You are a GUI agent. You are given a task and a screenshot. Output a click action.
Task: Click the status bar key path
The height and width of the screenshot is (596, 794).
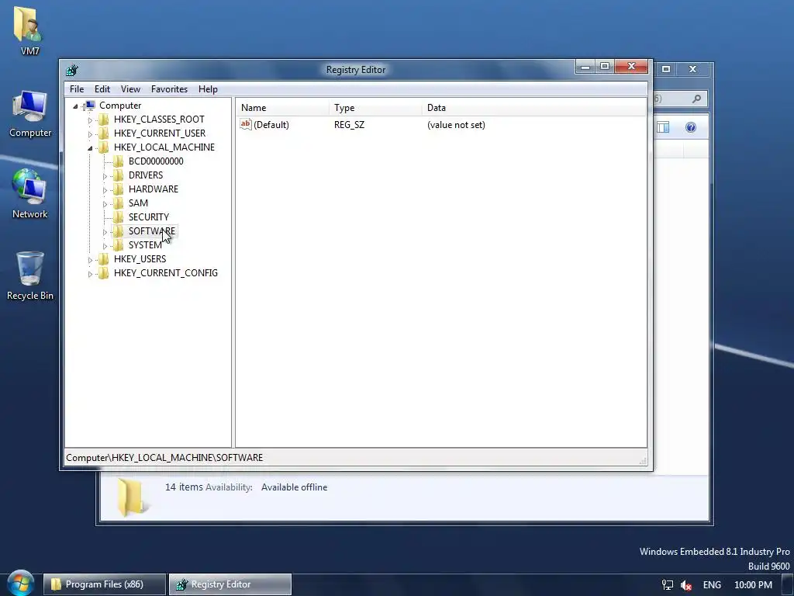[164, 458]
